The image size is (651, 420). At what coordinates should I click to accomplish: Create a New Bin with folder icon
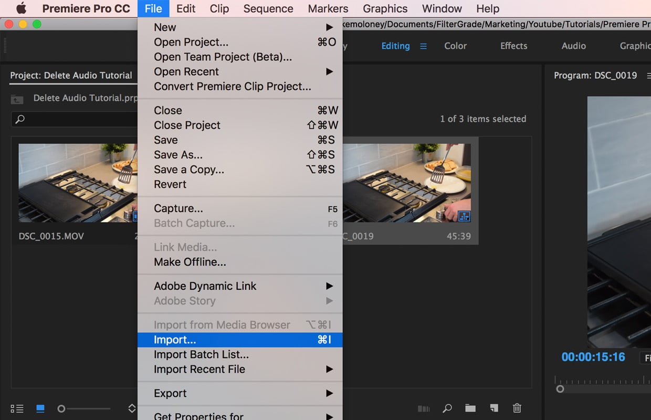[x=470, y=408]
